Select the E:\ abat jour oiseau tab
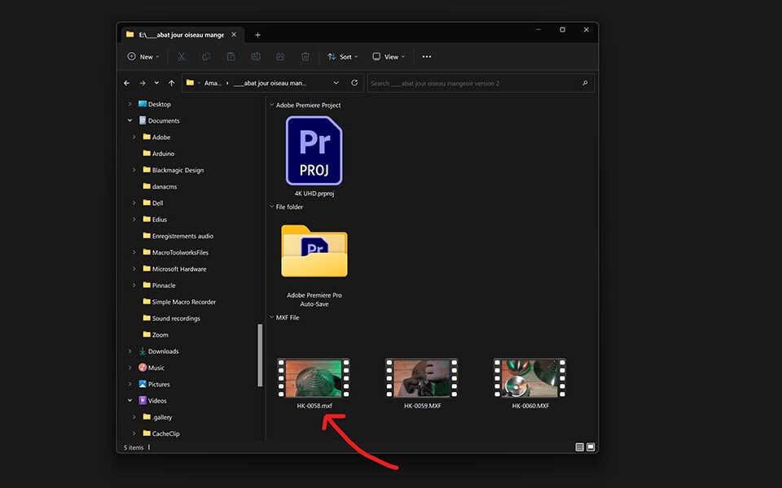782x488 pixels. point(182,35)
